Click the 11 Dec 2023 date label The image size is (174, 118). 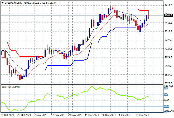click(x=92, y=115)
